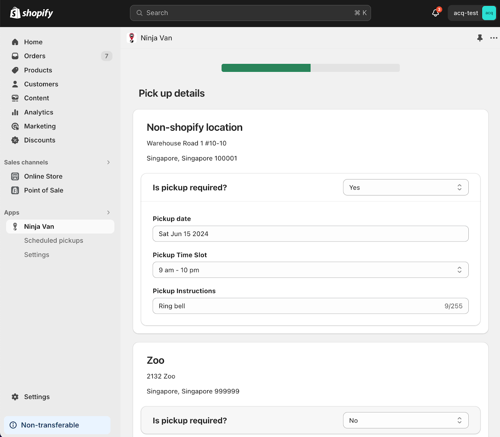Click the Pickup date field

[310, 234]
